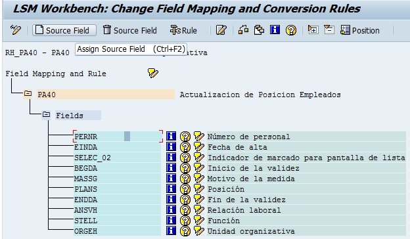
Task: Click the Position toolbar button
Action: pyautogui.click(x=360, y=30)
